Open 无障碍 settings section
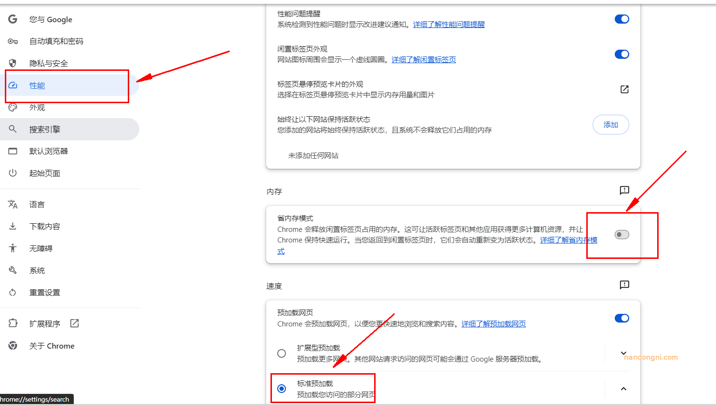The width and height of the screenshot is (716, 405). (70, 248)
